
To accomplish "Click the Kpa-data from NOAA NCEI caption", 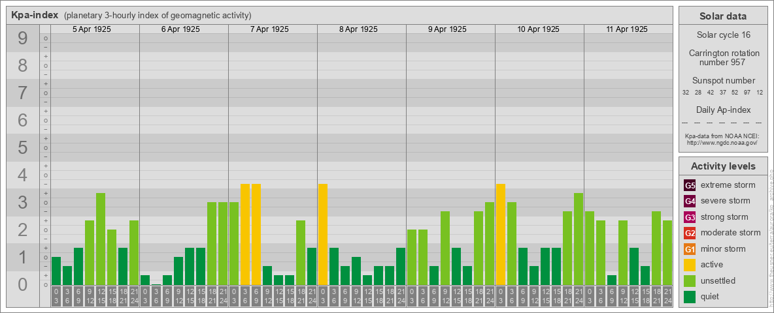I will 722,136.
